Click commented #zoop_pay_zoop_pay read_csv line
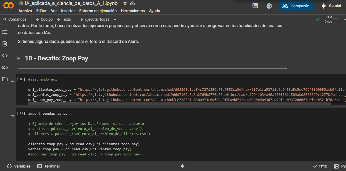This screenshot has height=171, width=346. coord(85,154)
